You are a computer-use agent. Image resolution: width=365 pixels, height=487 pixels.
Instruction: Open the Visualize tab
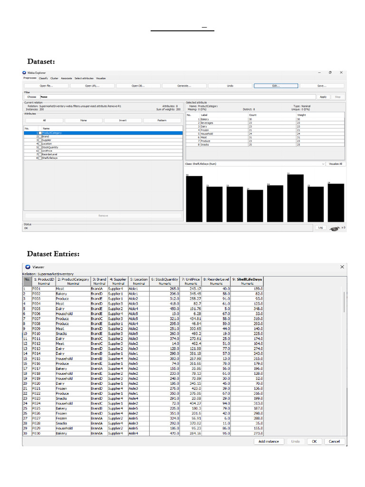101,78
